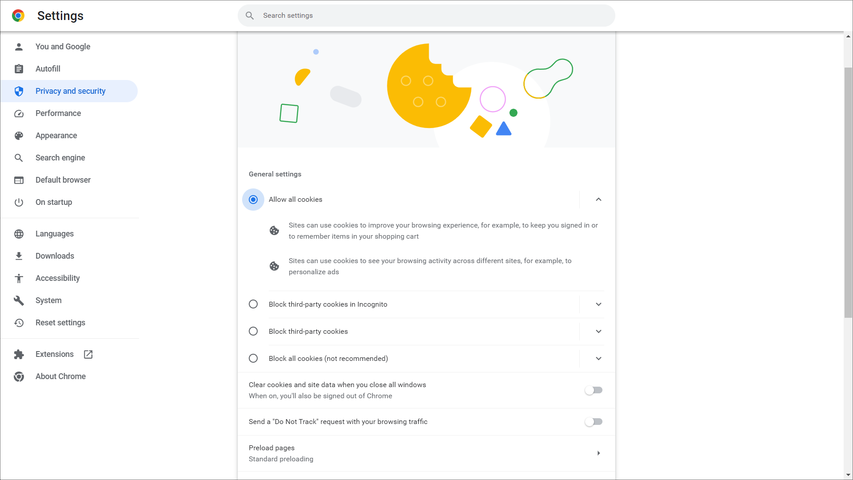Toggle Clear cookies when closing windows
853x480 pixels.
click(x=594, y=390)
